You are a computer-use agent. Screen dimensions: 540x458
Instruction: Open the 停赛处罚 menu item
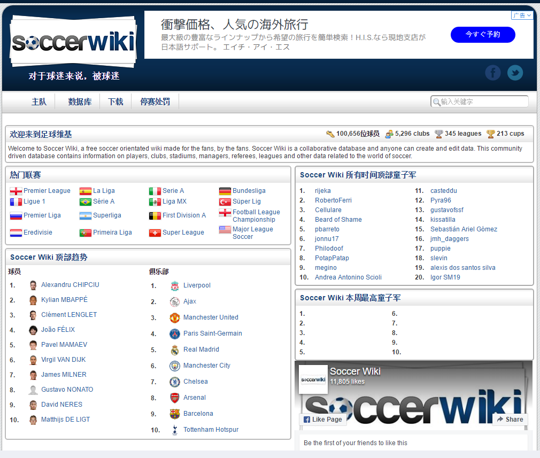(155, 102)
